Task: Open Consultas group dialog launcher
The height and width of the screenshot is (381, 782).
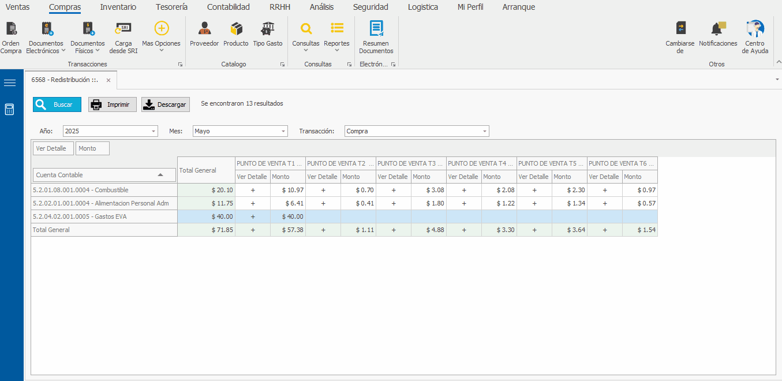Action: pos(349,65)
